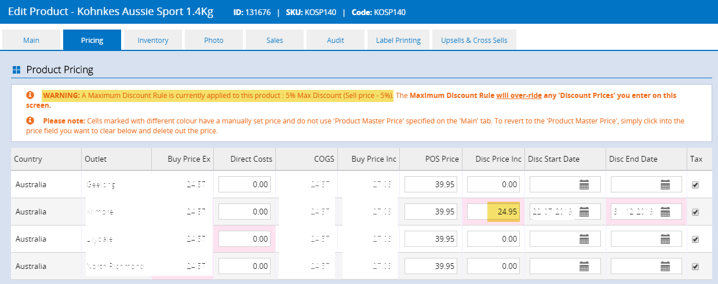Open Disc Start Date calendar for Lilydale row

(584, 239)
